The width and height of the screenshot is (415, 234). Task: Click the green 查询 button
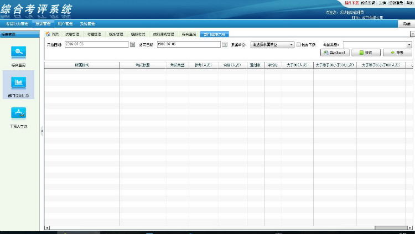366,53
